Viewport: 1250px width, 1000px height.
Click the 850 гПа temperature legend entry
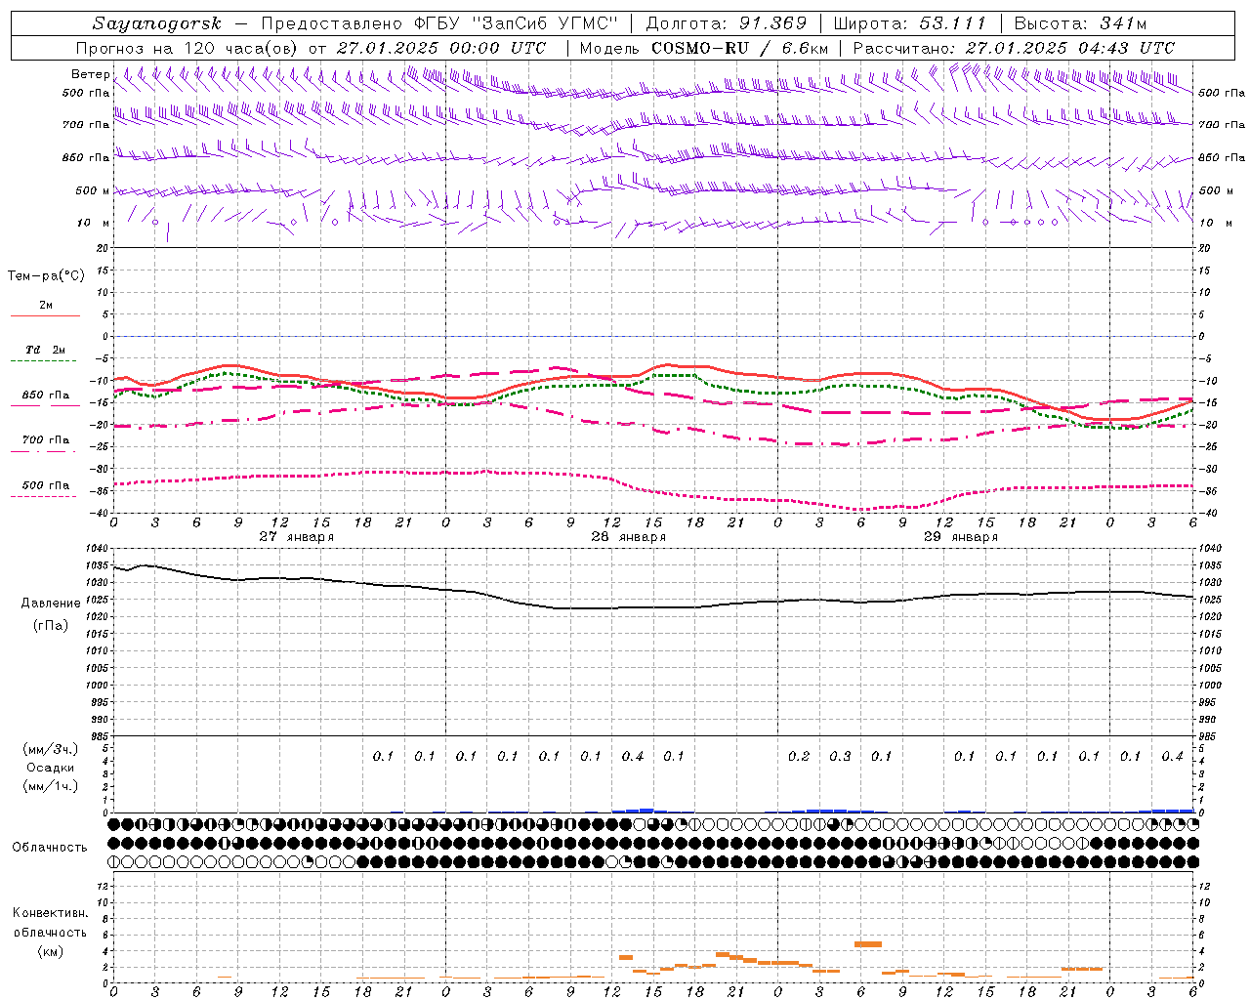click(46, 396)
